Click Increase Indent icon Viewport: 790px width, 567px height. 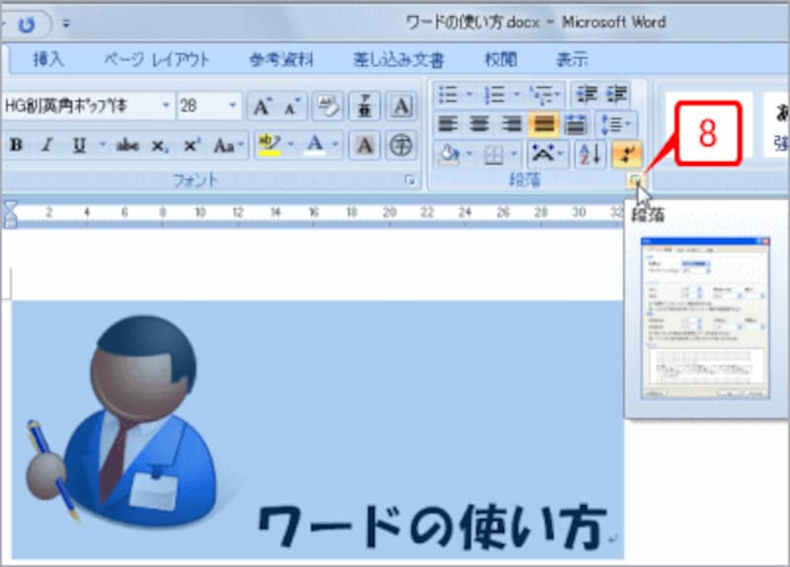point(615,94)
